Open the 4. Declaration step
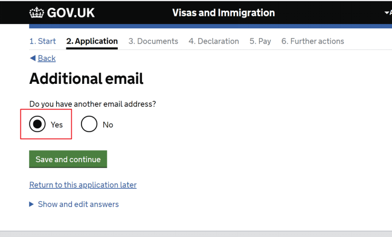 click(214, 41)
